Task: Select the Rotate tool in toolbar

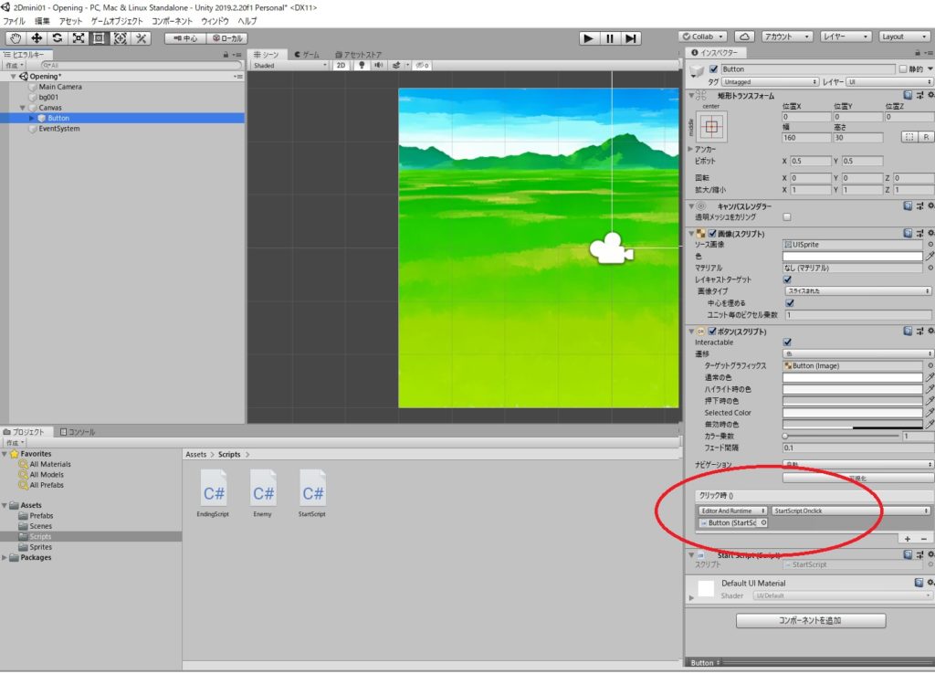Action: click(58, 38)
